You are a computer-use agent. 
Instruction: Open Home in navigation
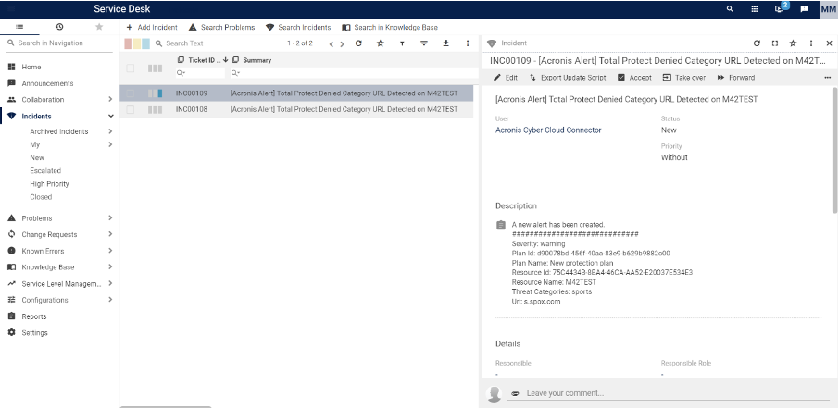point(31,67)
